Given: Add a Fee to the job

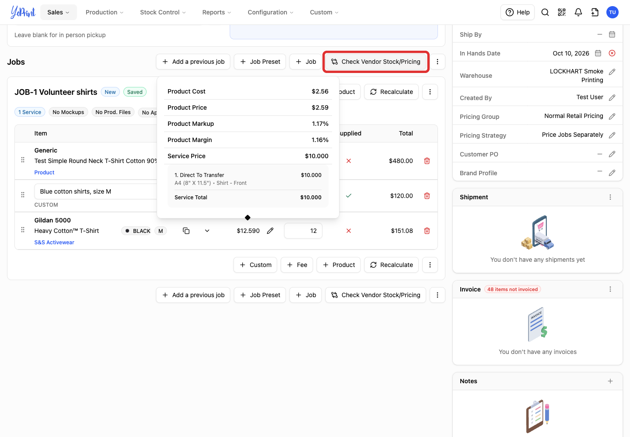Looking at the screenshot, I should tap(297, 265).
